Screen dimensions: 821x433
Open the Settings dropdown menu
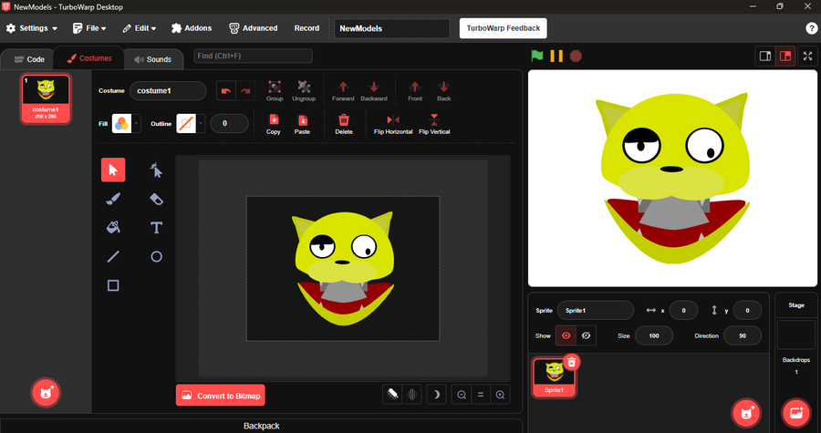pos(32,28)
